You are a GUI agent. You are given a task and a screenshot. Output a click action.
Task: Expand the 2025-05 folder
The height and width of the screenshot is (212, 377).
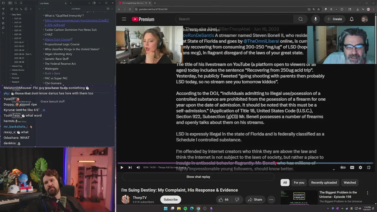(18, 30)
